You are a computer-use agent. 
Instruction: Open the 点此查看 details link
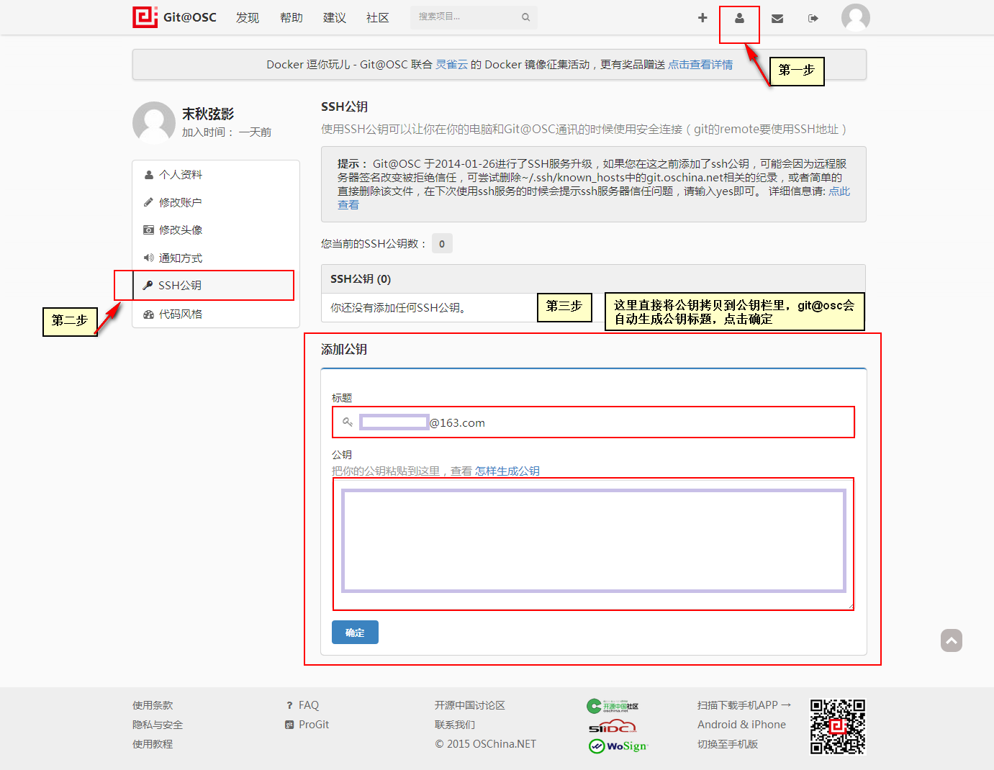click(x=839, y=191)
